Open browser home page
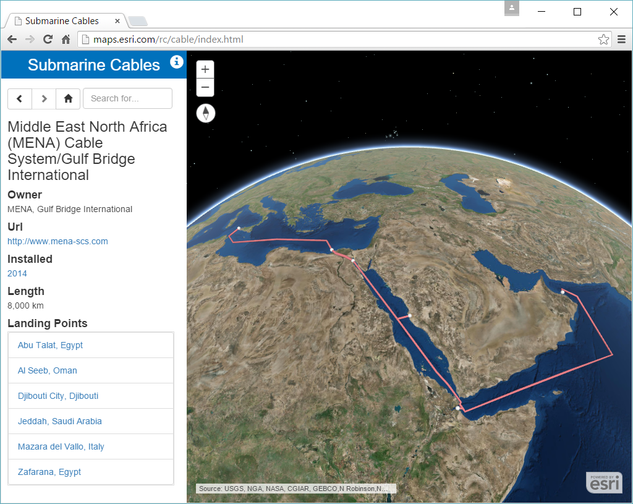Screen dimensions: 633x504 (x=66, y=39)
